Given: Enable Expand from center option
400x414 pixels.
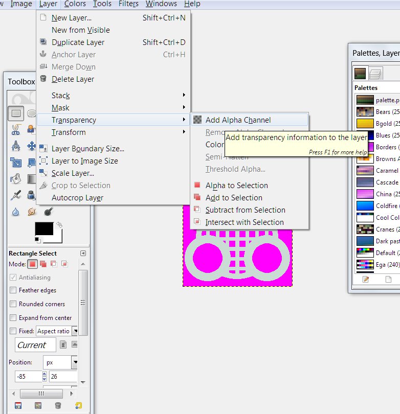Looking at the screenshot, I should point(13,318).
